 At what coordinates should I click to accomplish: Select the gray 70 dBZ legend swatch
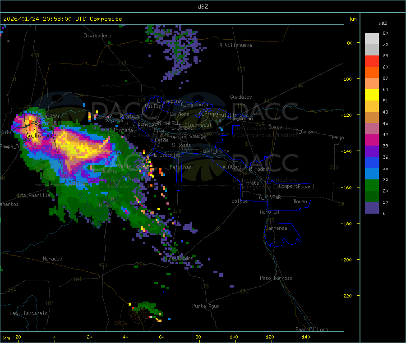[372, 50]
